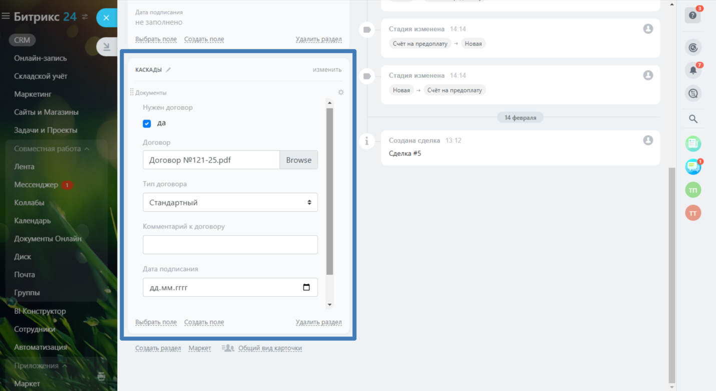Go to Складской учёт in the sidebar

click(x=41, y=76)
